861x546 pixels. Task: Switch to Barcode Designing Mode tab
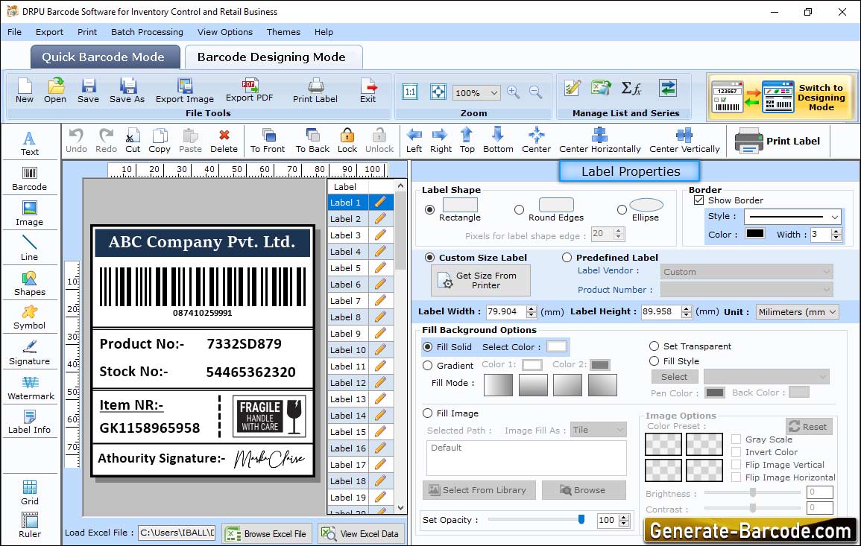[x=272, y=57]
